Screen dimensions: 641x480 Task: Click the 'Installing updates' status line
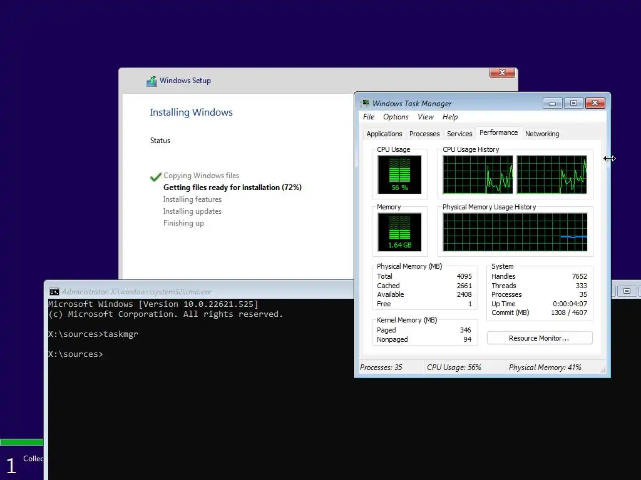(x=192, y=211)
